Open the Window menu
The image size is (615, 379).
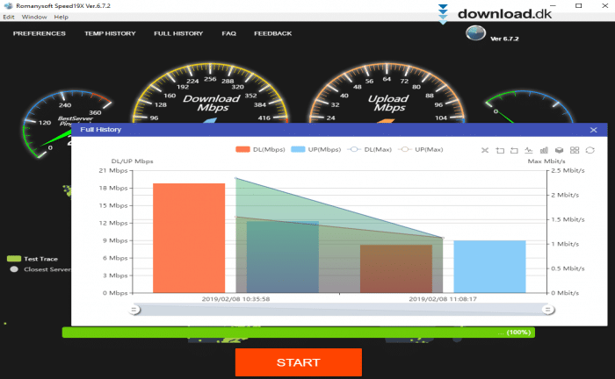coord(34,17)
